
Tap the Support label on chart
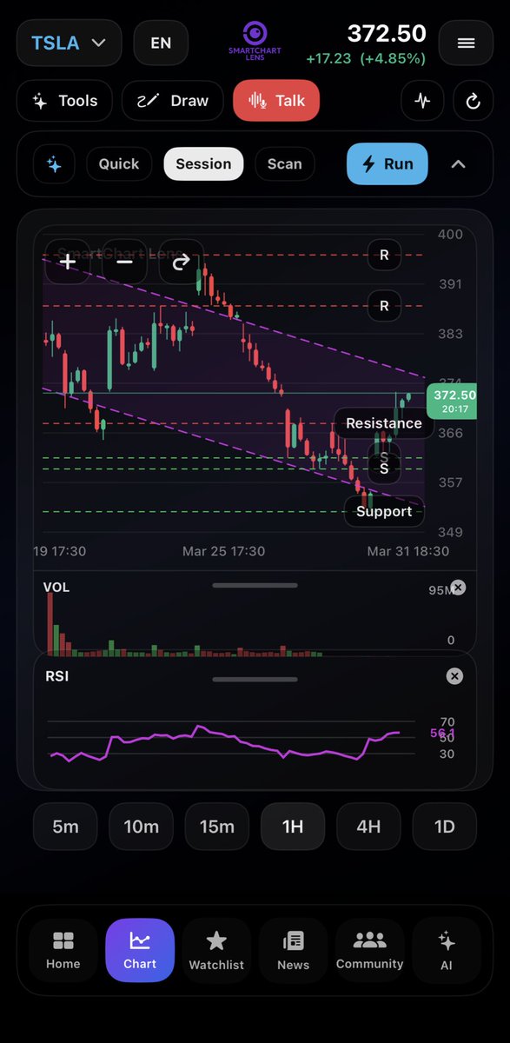pos(384,511)
